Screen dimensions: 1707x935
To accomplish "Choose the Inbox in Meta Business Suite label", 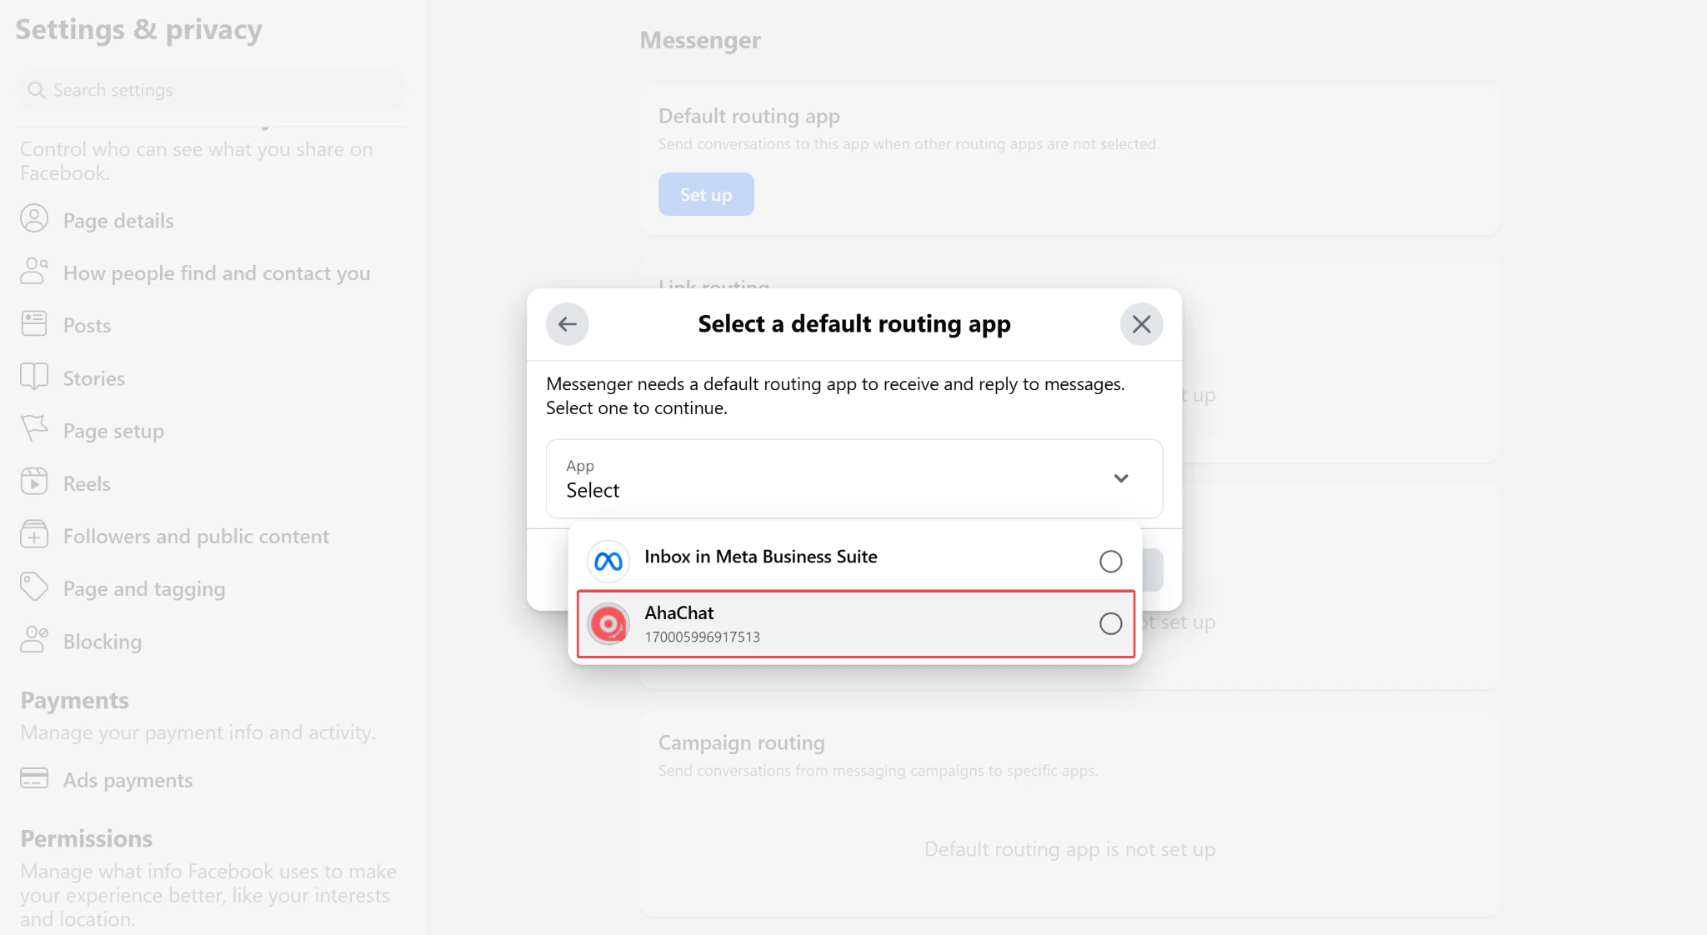I will (760, 557).
